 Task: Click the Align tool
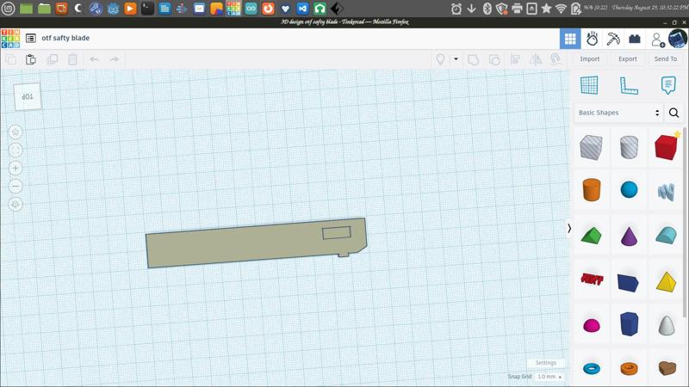pyautogui.click(x=515, y=59)
